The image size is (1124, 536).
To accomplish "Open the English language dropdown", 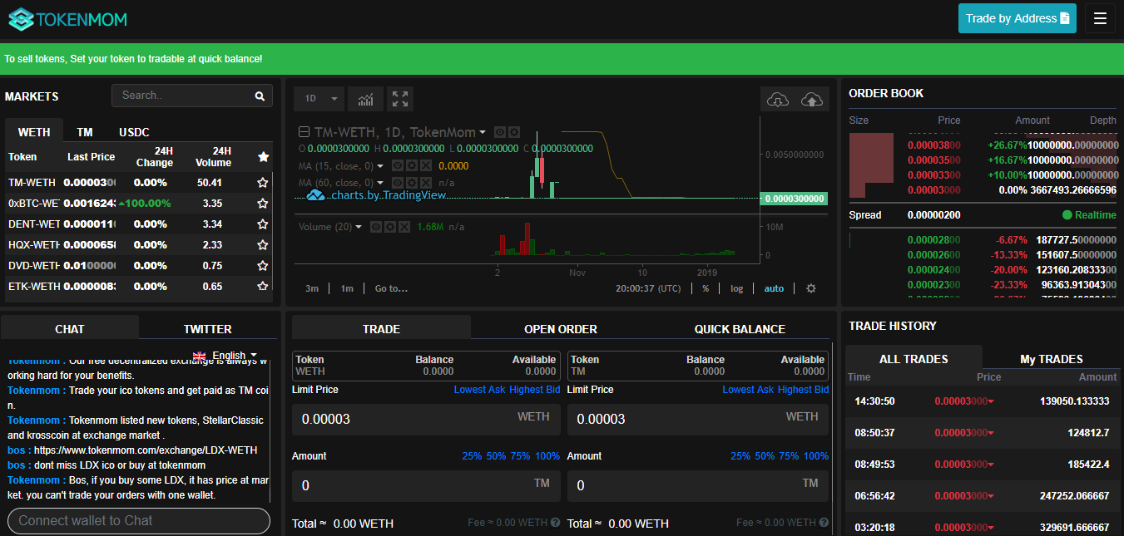I will (225, 356).
